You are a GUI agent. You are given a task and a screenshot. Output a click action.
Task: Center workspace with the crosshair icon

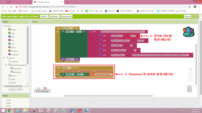[190, 70]
